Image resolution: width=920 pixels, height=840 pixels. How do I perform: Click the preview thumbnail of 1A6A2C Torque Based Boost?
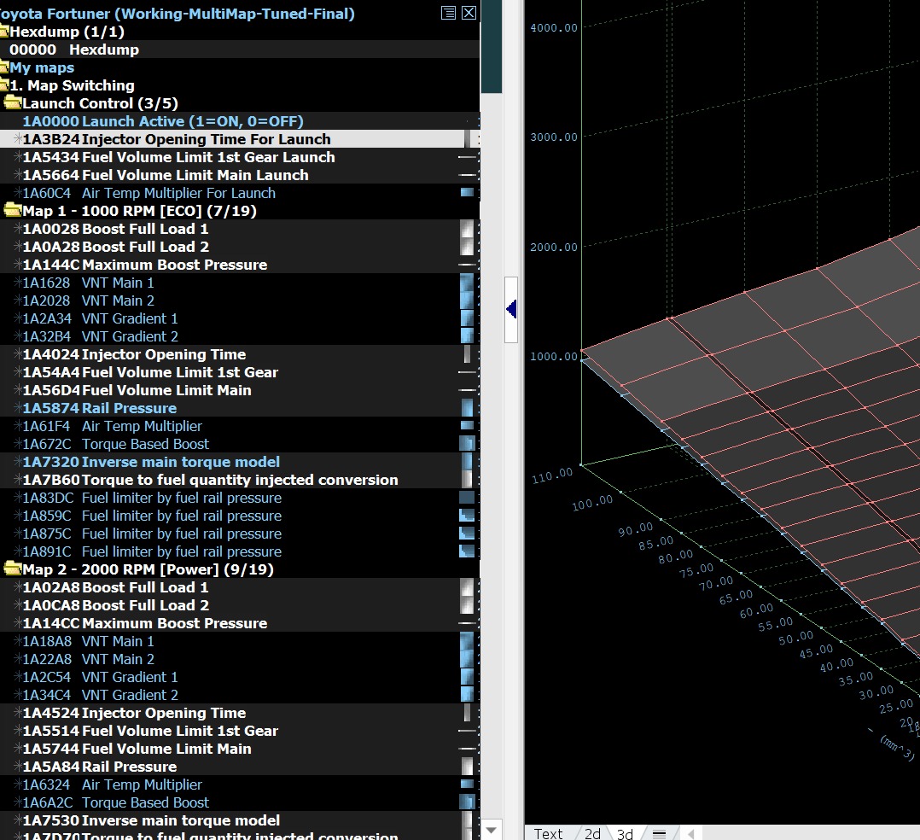click(467, 802)
